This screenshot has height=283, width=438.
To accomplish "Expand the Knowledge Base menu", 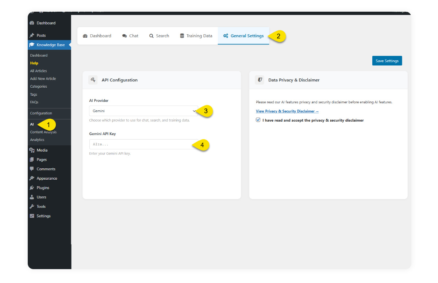I will pyautogui.click(x=50, y=45).
